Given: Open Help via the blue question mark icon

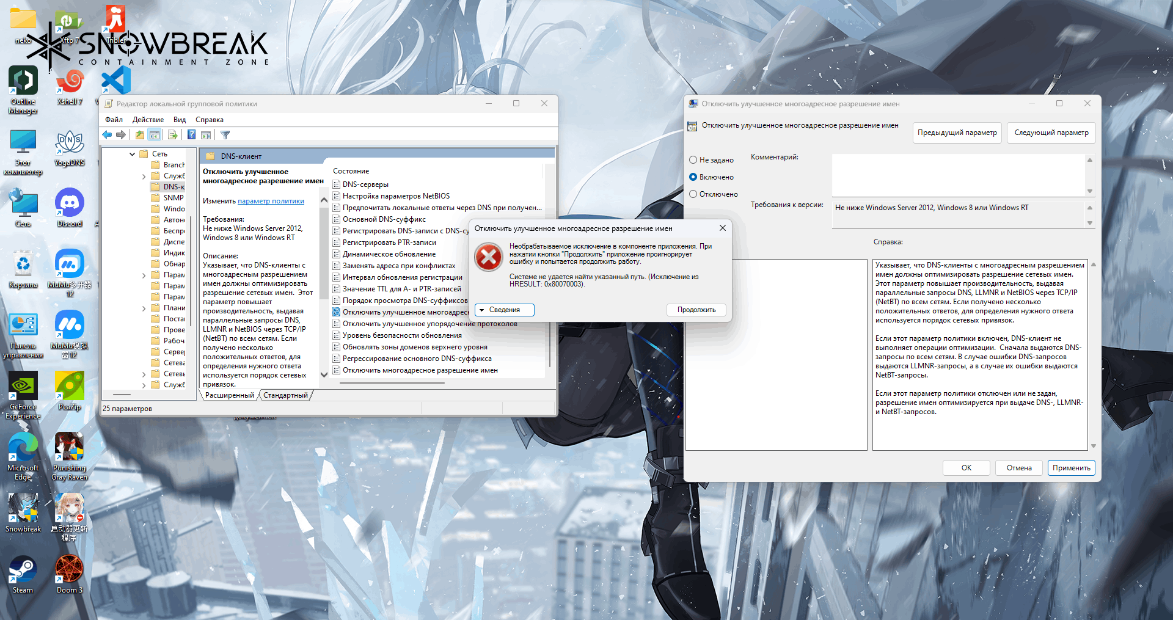Looking at the screenshot, I should click(191, 135).
